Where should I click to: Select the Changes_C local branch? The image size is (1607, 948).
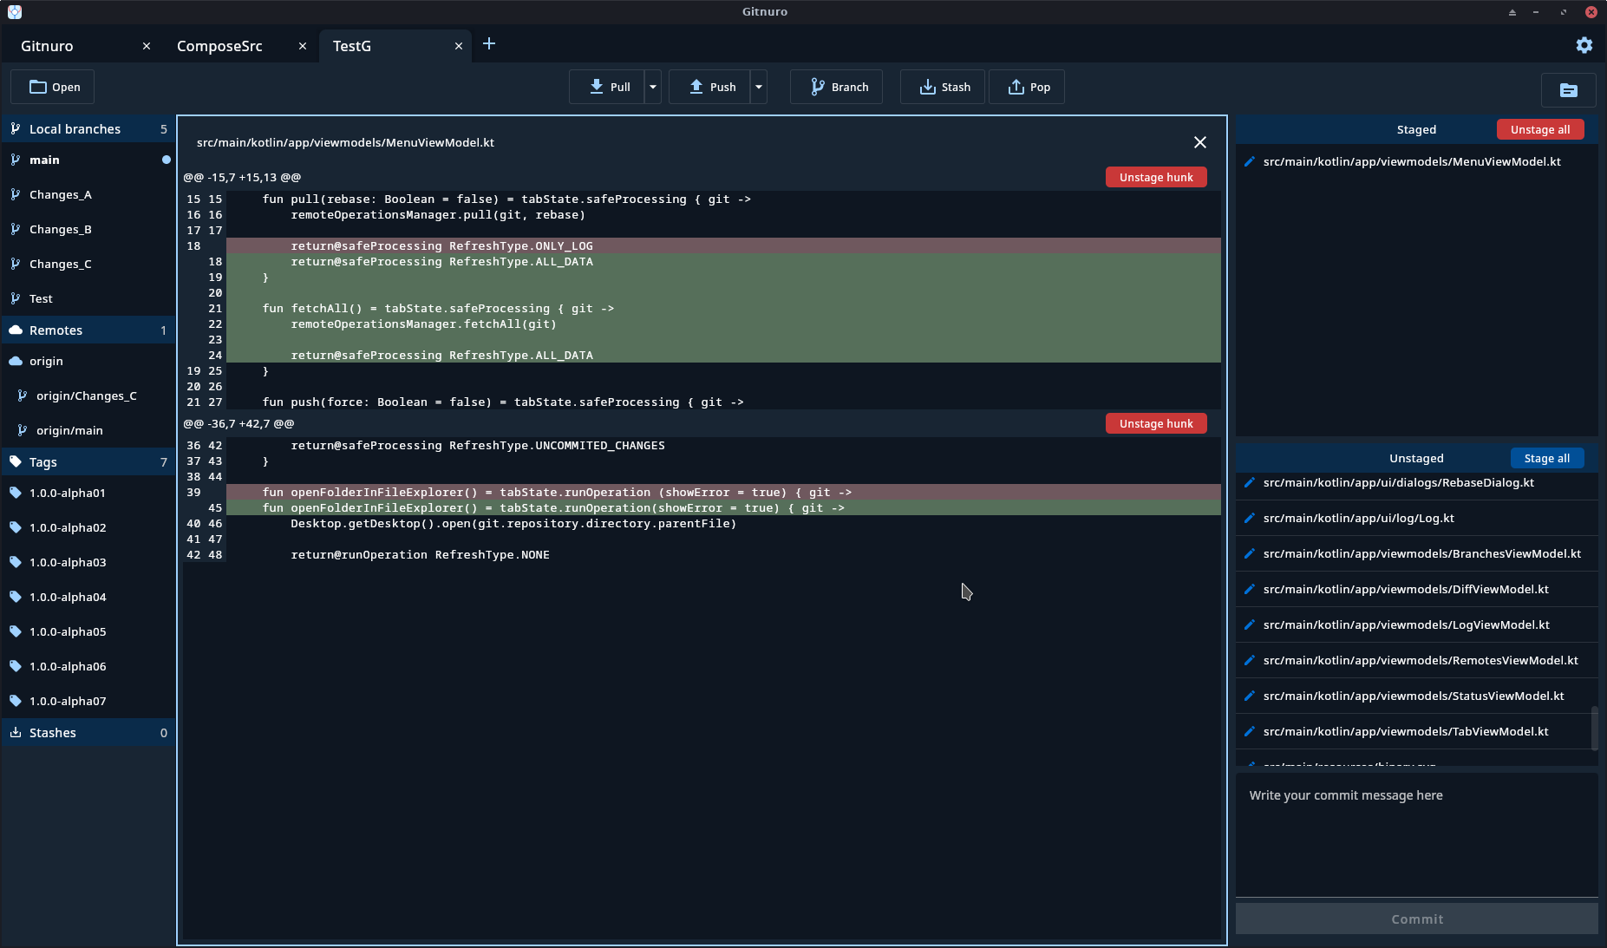pos(88,264)
